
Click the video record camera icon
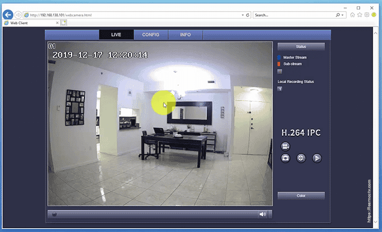(285, 146)
